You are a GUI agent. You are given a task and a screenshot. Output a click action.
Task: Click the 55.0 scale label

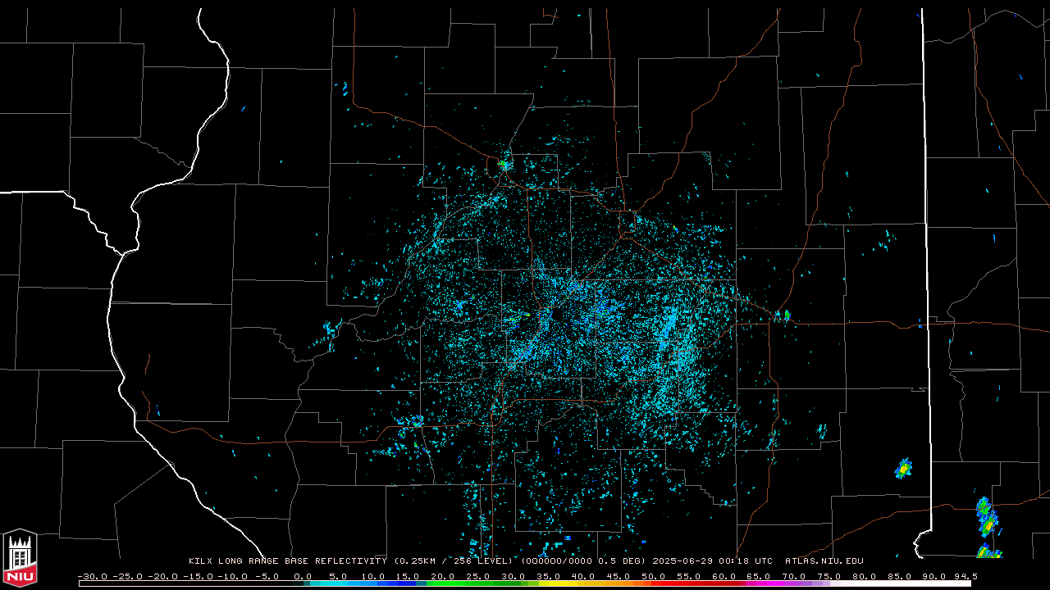tap(689, 577)
